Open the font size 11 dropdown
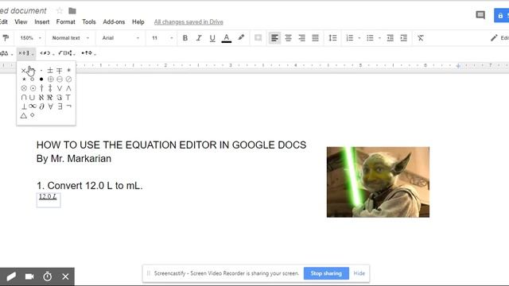 [x=162, y=38]
